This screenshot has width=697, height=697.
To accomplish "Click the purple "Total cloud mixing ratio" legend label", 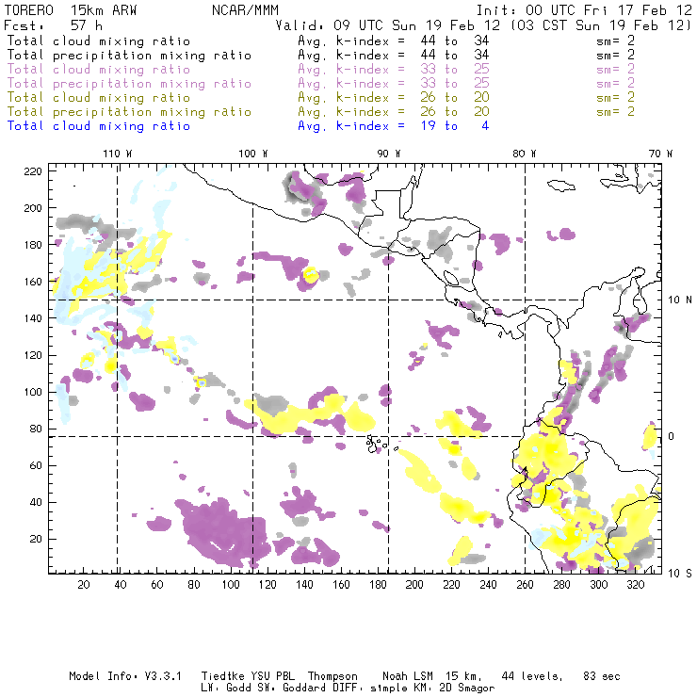I will point(99,70).
